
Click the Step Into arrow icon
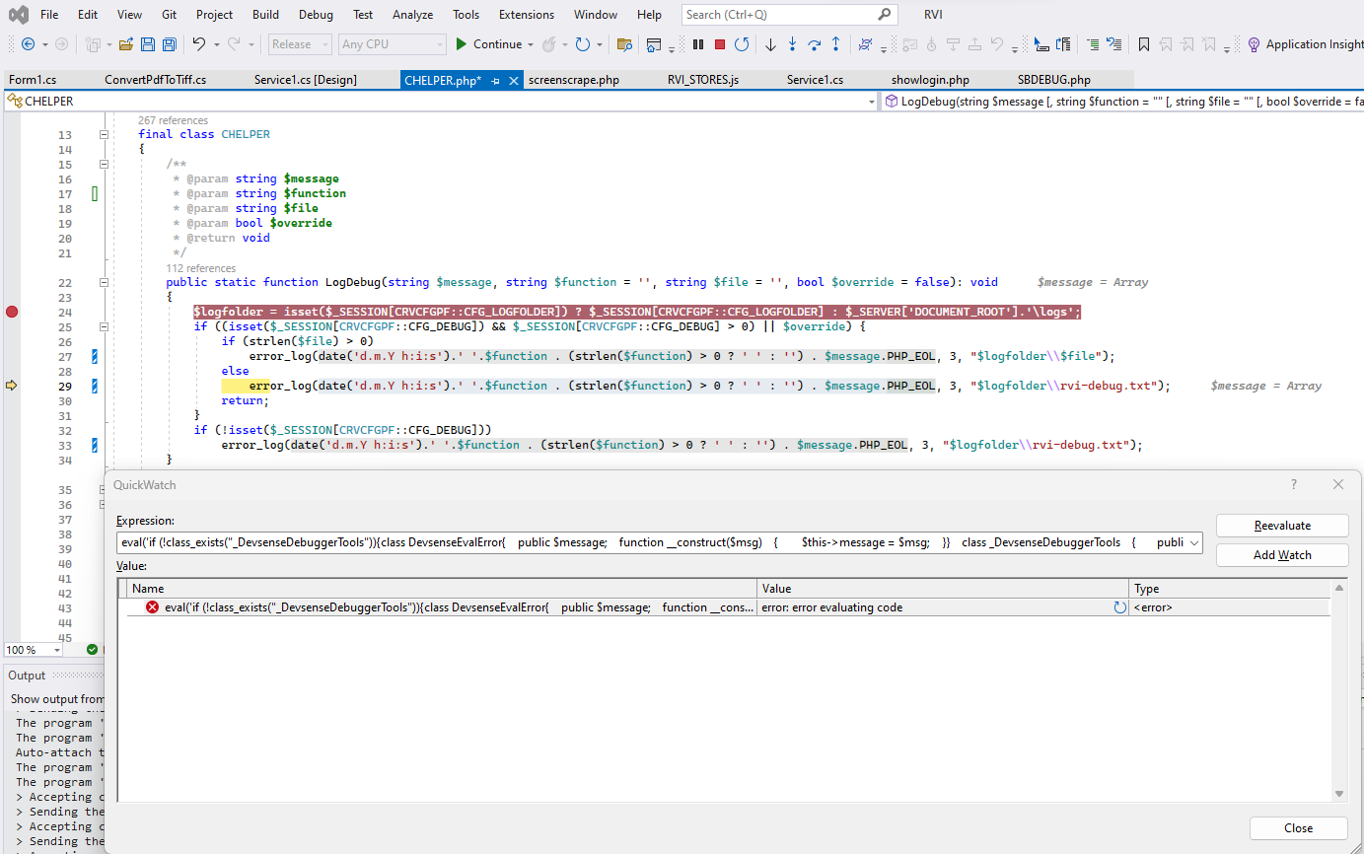click(792, 44)
